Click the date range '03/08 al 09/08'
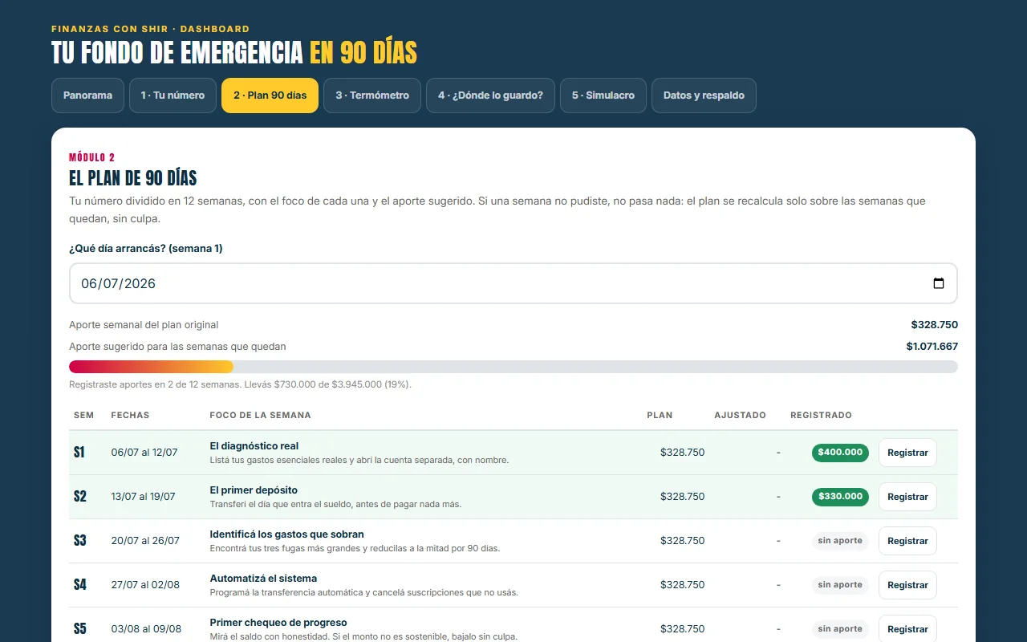 click(146, 629)
